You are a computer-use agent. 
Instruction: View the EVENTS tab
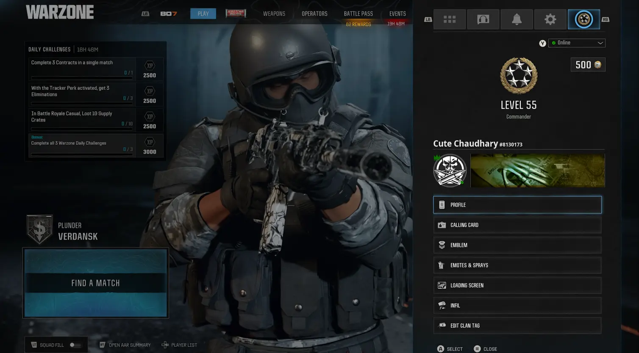click(x=397, y=14)
